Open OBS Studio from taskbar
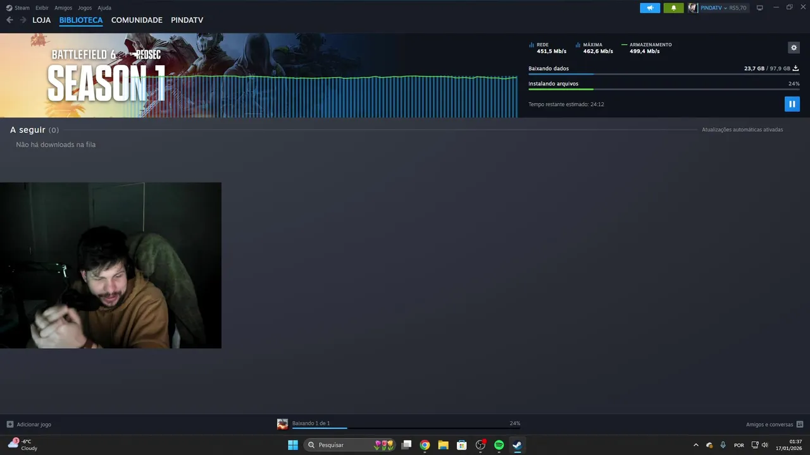 [480, 445]
